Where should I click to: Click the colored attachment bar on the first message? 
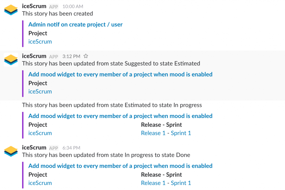pos(23,33)
